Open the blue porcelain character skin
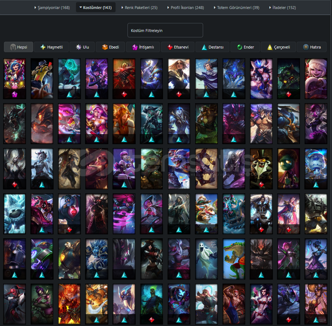 point(316,169)
